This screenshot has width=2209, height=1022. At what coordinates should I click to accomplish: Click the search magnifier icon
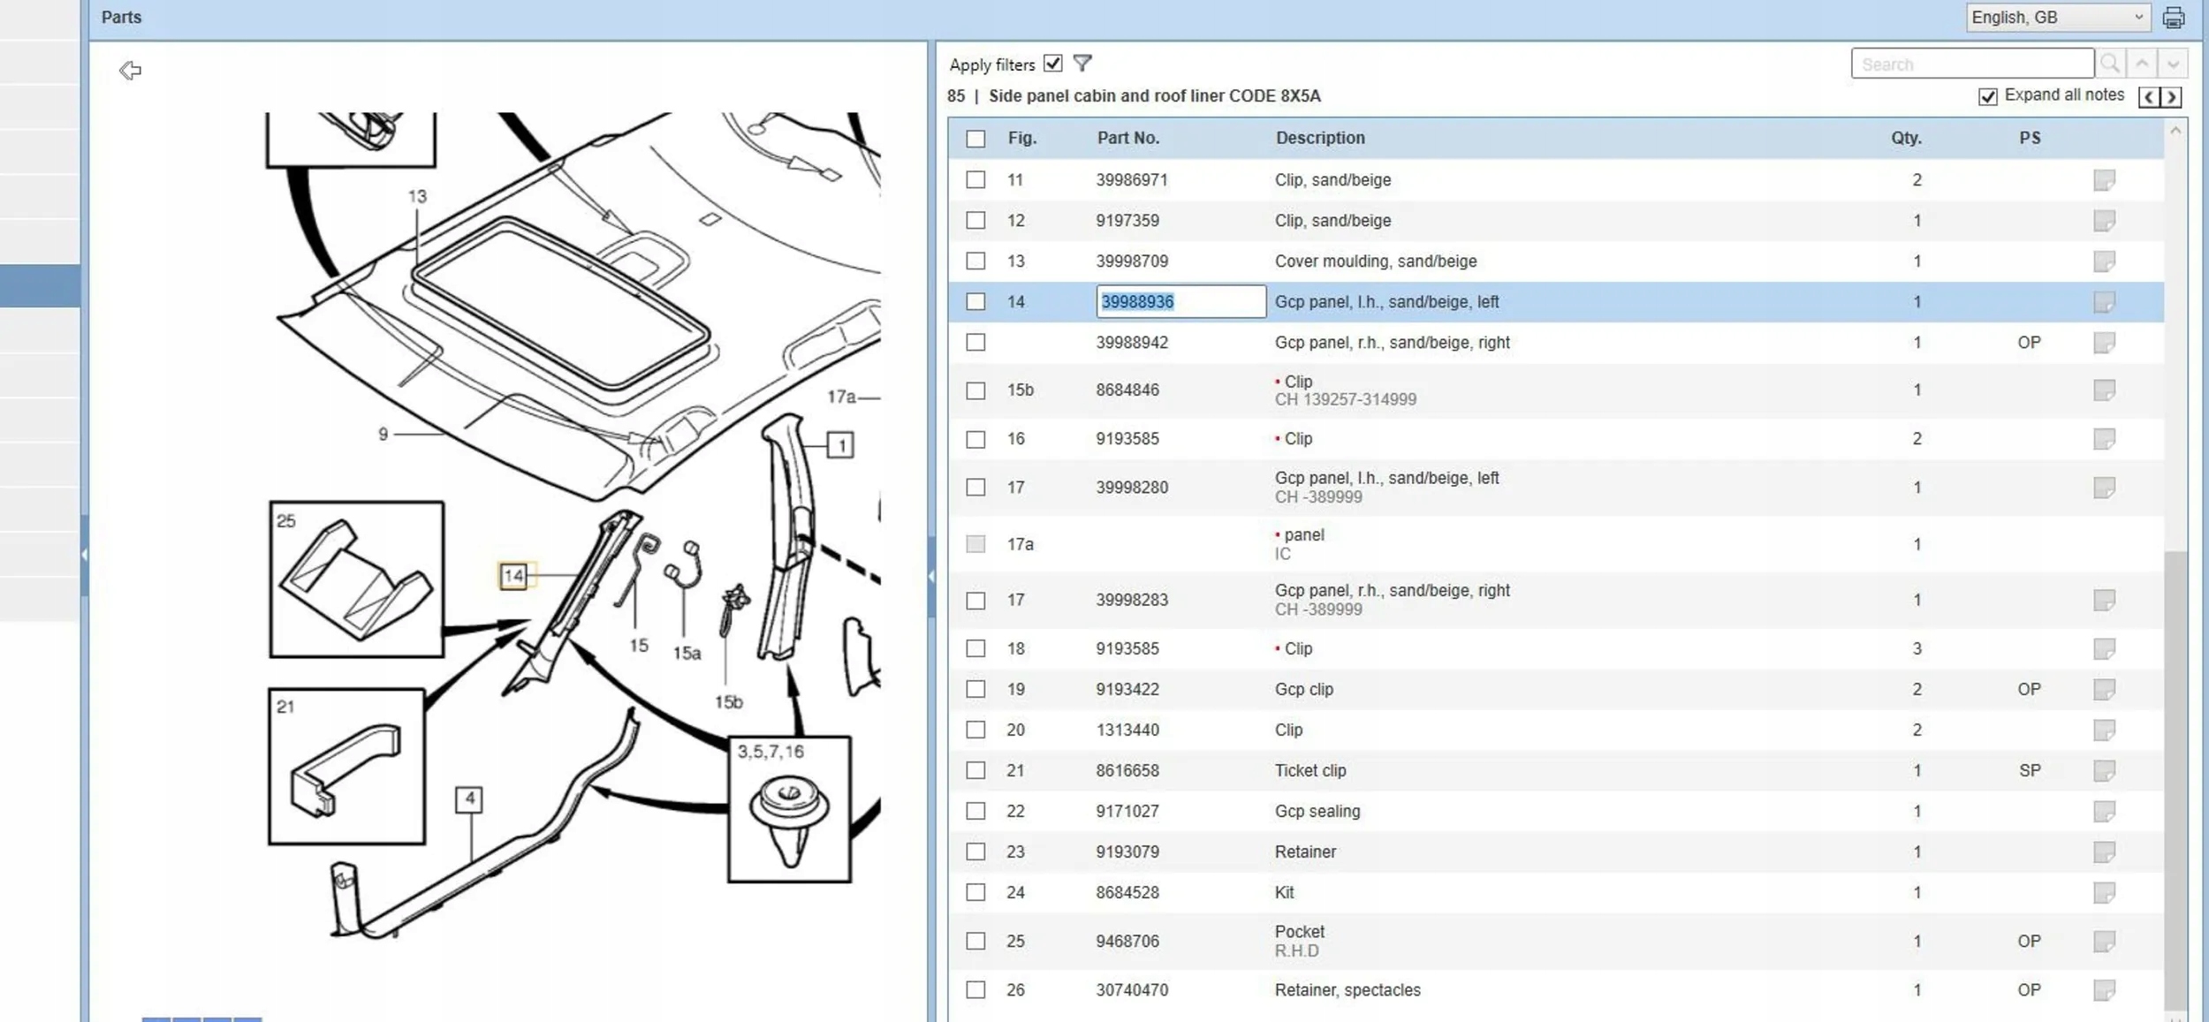click(2110, 64)
